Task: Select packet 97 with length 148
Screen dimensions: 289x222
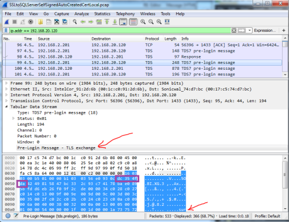Action: (142, 51)
